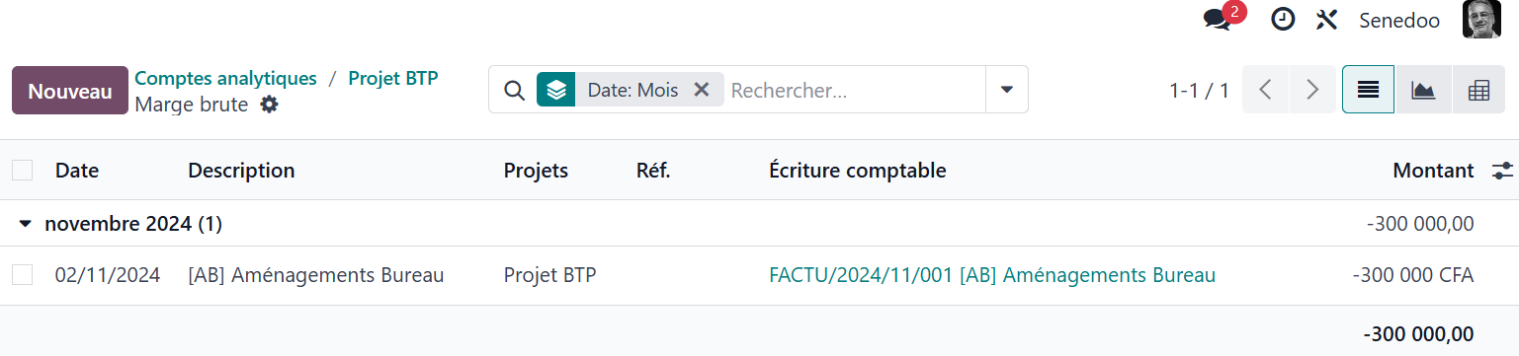Check the 02/11/2024 row checkbox
This screenshot has height=356, width=1519.
(22, 275)
